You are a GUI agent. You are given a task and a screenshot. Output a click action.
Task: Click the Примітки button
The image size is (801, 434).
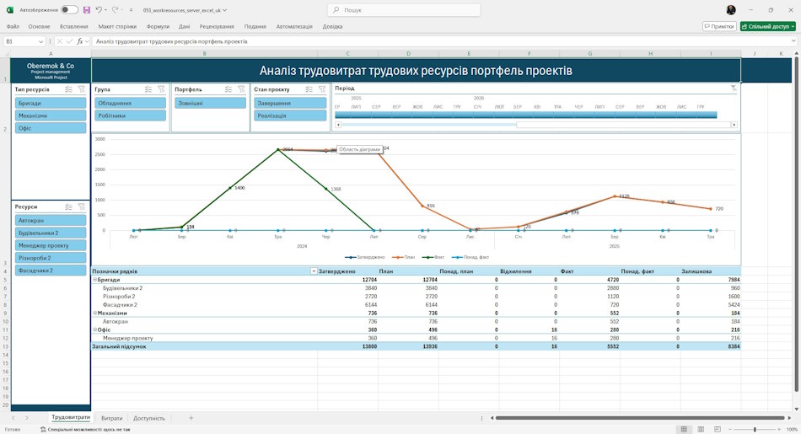[719, 27]
